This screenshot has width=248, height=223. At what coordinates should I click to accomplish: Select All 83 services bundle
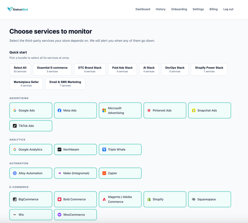coord(20,69)
